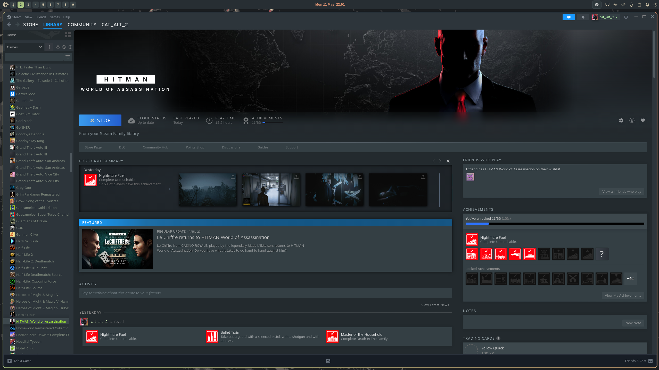
Task: Go to the next post-game summary
Action: coord(441,161)
